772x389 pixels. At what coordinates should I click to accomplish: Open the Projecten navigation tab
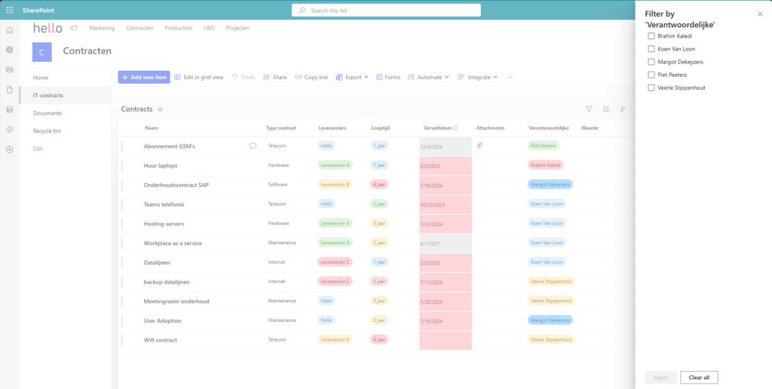coord(237,28)
